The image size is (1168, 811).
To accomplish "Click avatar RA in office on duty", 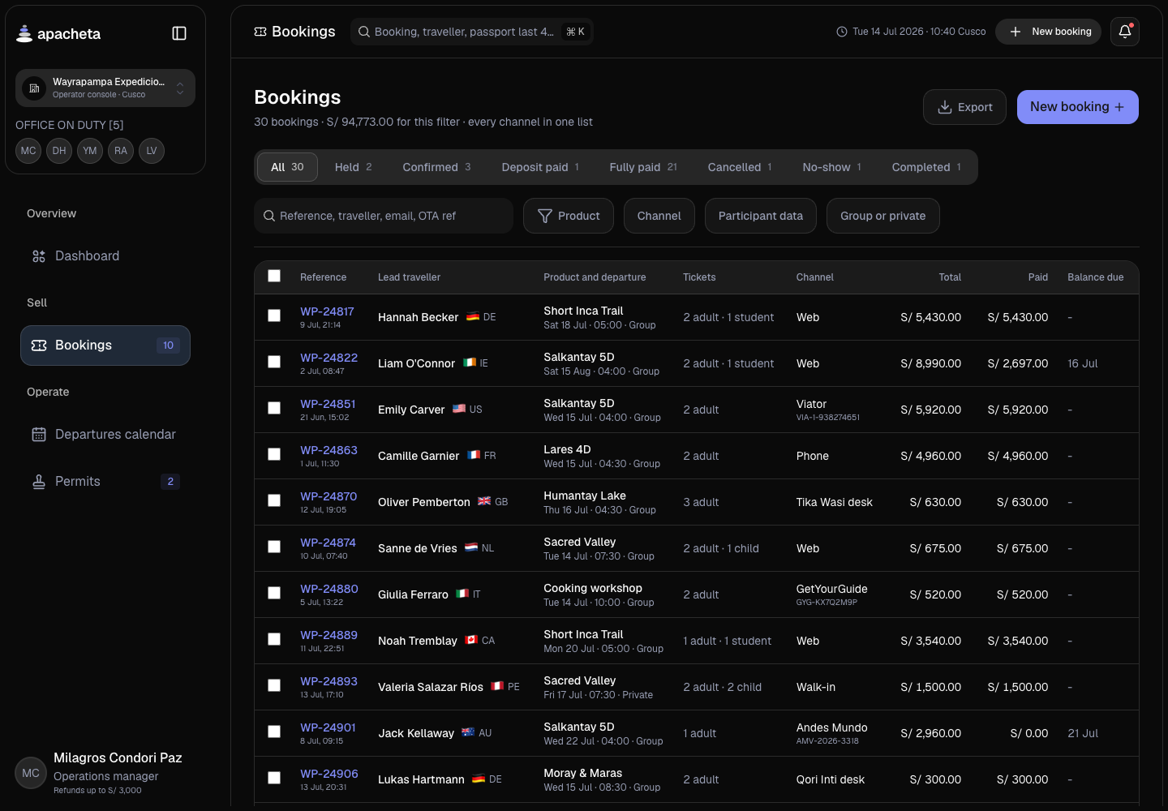I will coord(121,151).
